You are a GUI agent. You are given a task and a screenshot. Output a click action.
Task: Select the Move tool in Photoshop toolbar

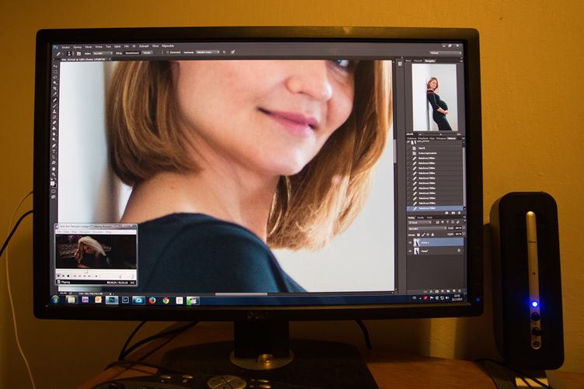point(54,66)
